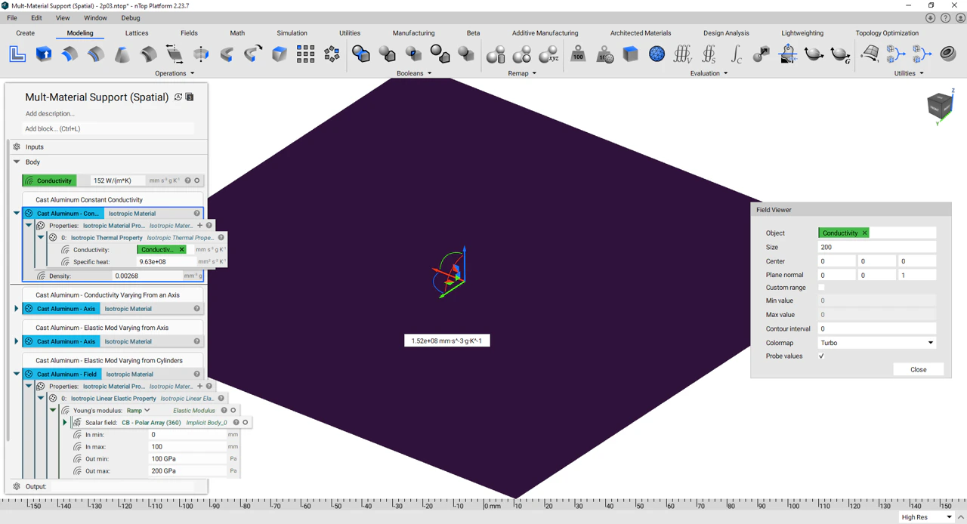The width and height of the screenshot is (967, 524).
Task: Enable Custom range in the Field Viewer
Action: click(822, 287)
